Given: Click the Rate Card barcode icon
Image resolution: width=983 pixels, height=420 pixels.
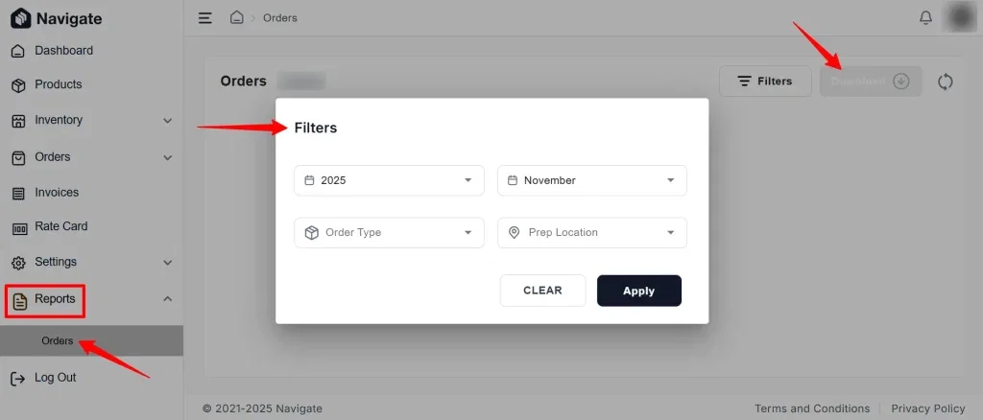Looking at the screenshot, I should pos(19,228).
